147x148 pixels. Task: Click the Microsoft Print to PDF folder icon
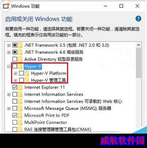click(x=20, y=115)
